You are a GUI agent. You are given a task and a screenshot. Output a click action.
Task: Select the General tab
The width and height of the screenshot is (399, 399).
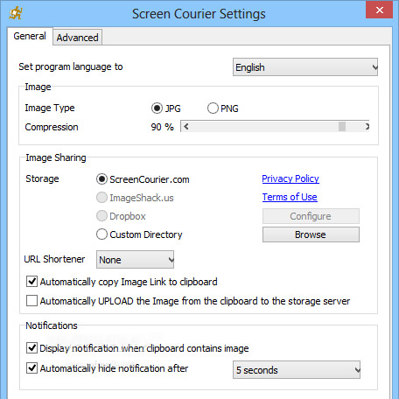click(x=30, y=36)
